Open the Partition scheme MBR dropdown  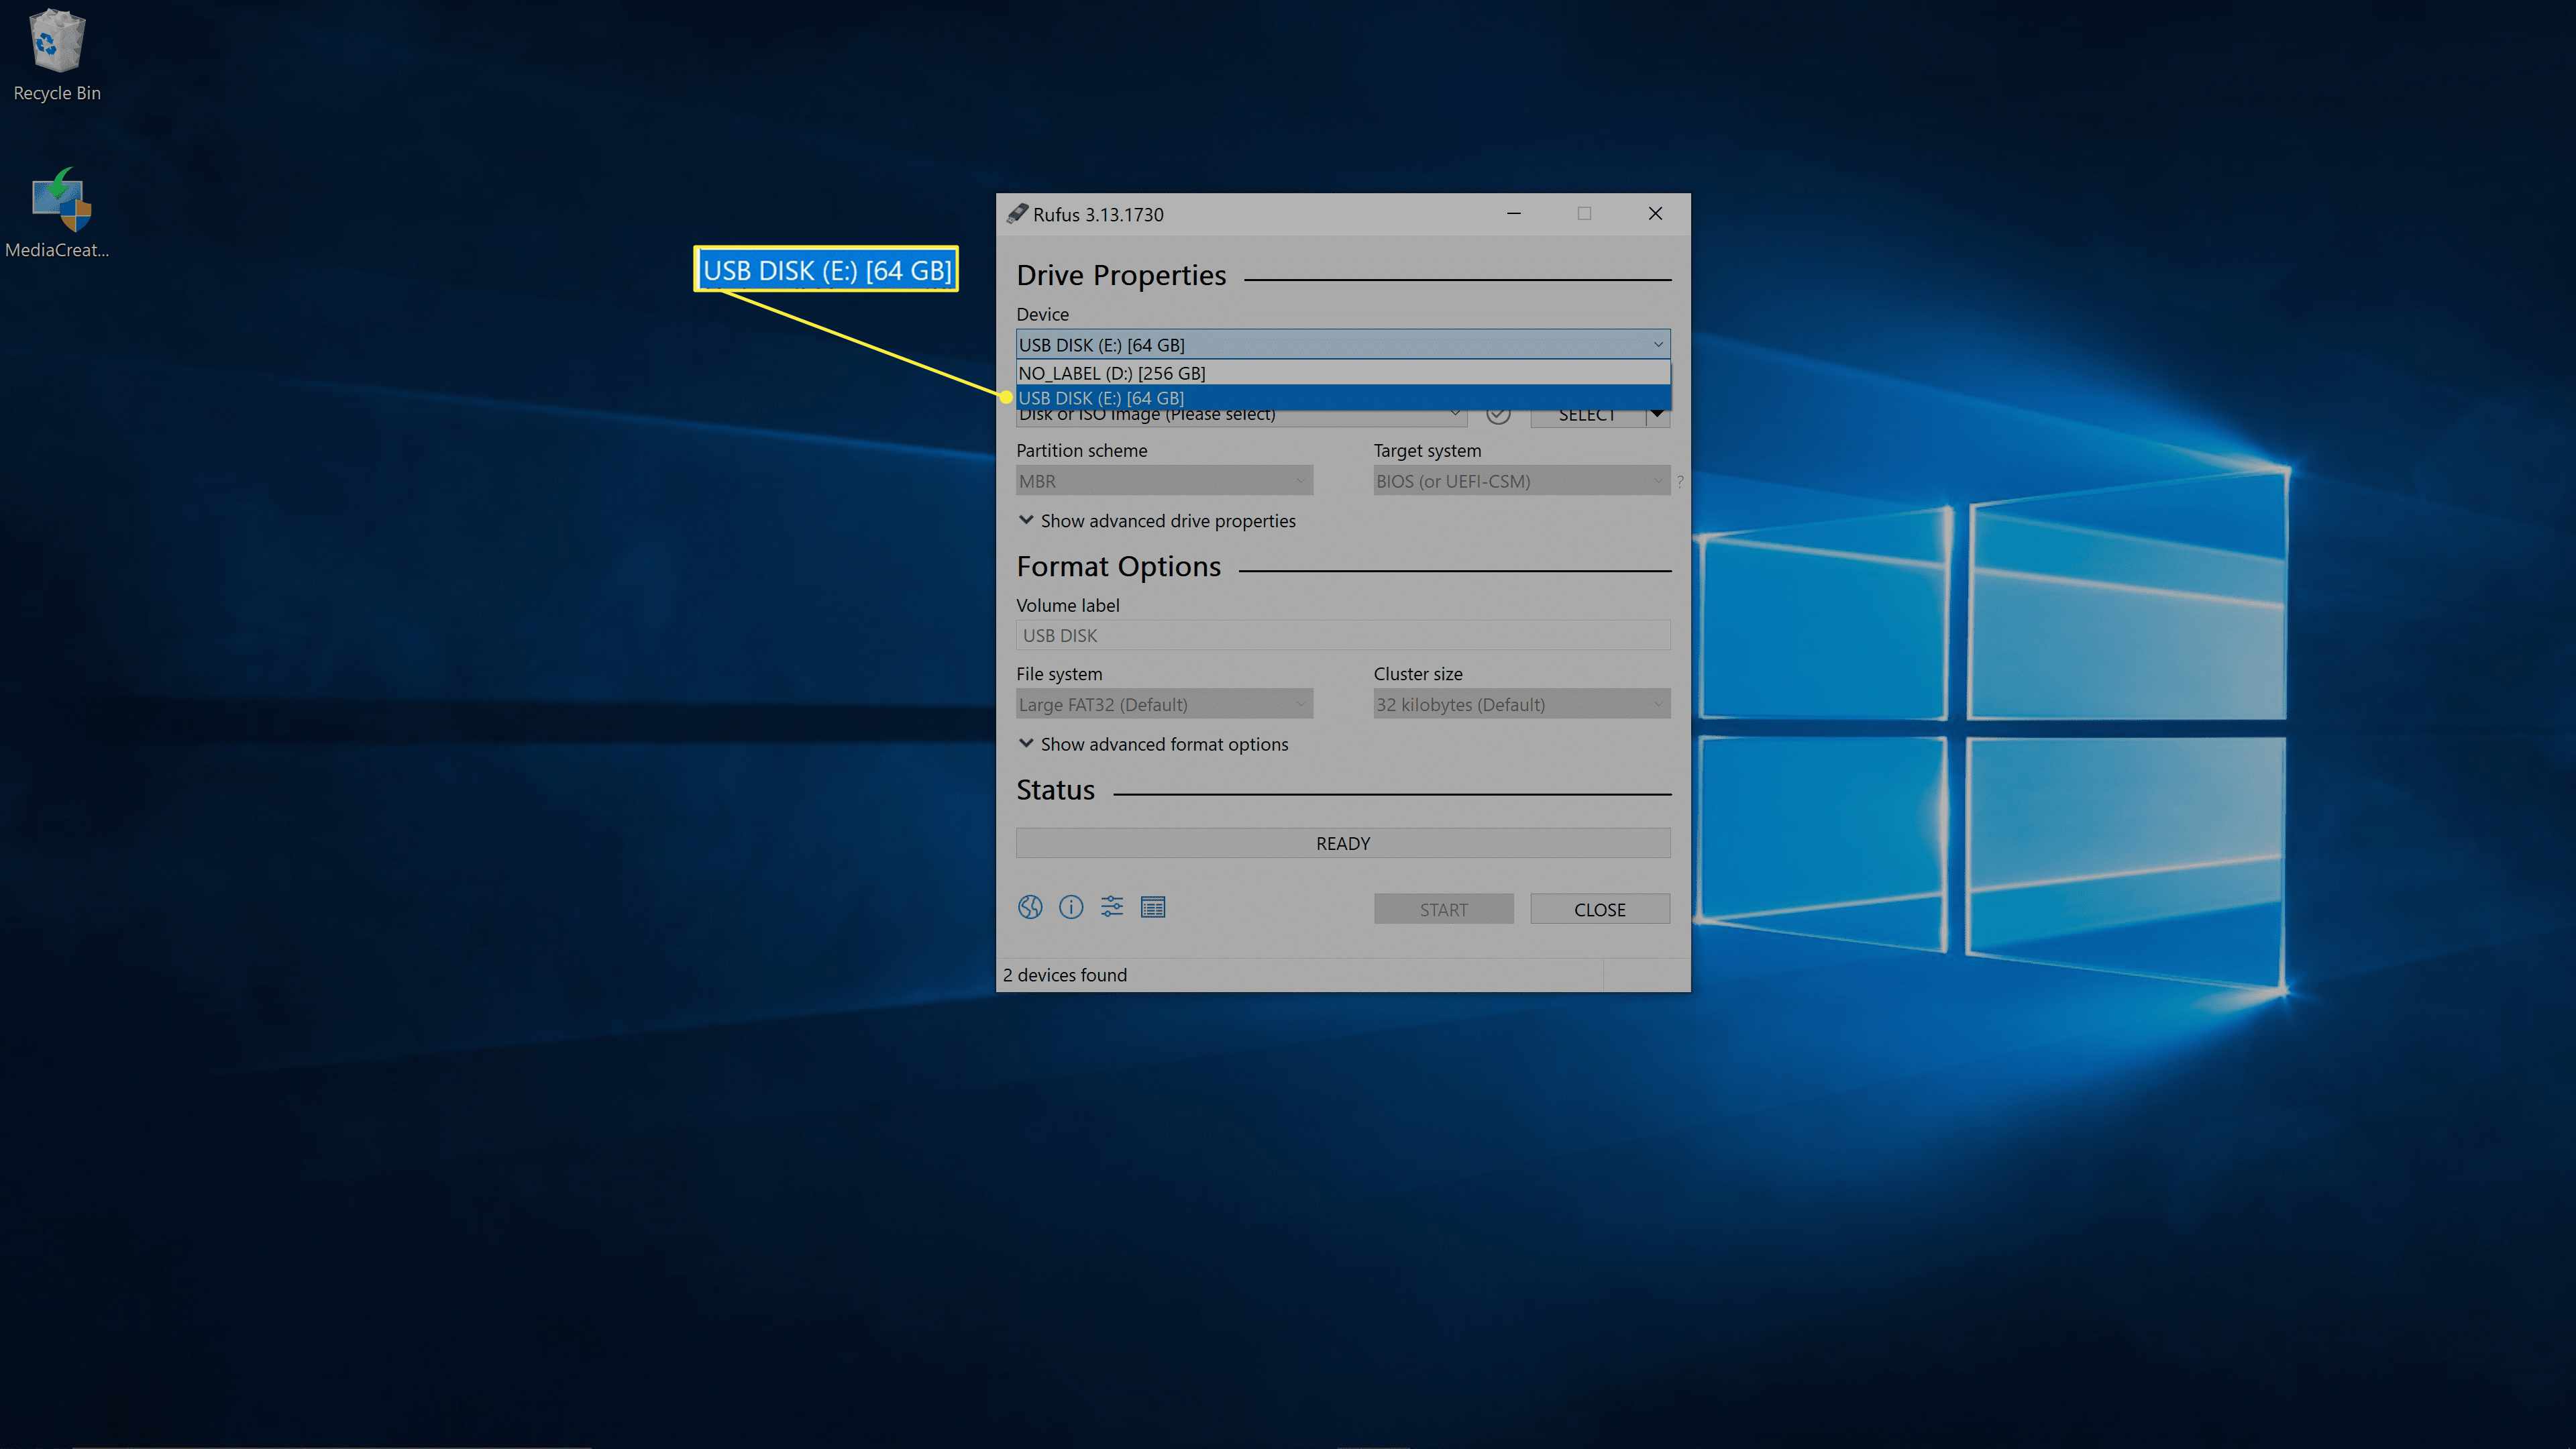[1164, 481]
